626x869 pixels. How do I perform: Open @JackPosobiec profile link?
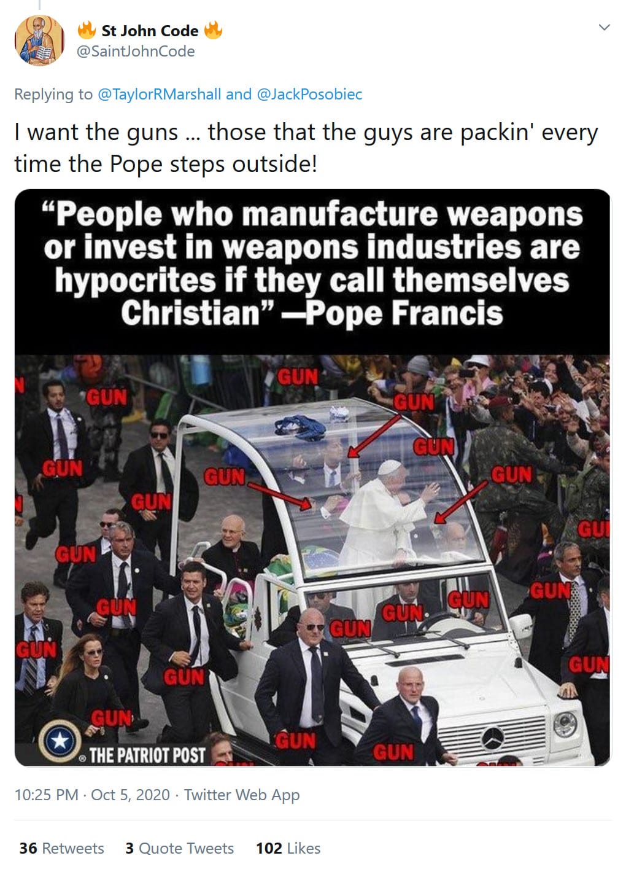[x=309, y=94]
